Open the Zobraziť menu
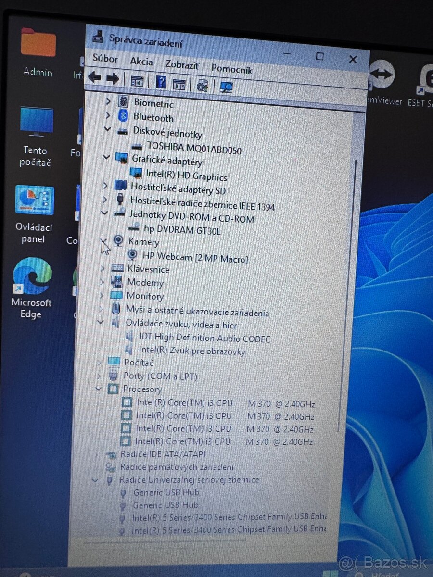Image resolution: width=433 pixels, height=577 pixels. point(182,65)
